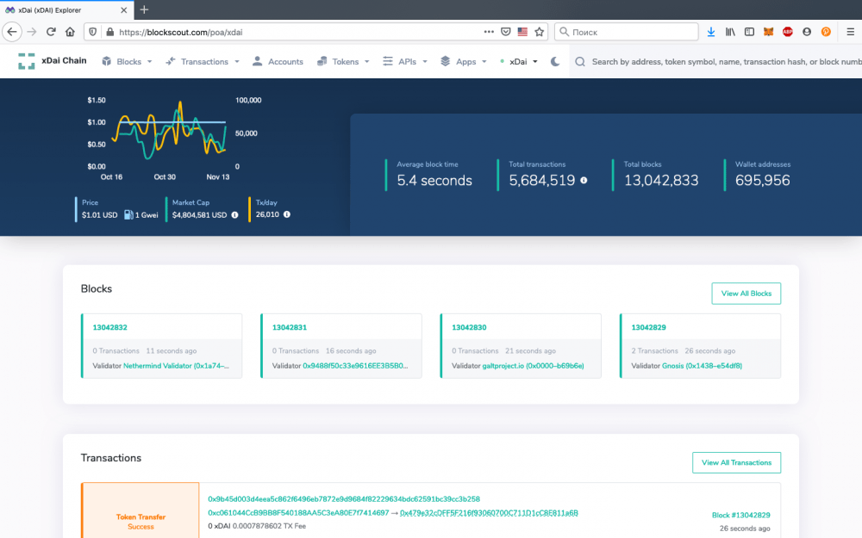862x538 pixels.
Task: Click the 5,684,519 total transactions value
Action: coord(542,181)
